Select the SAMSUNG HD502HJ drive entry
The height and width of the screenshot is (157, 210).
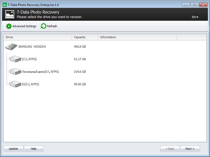(x=32, y=47)
